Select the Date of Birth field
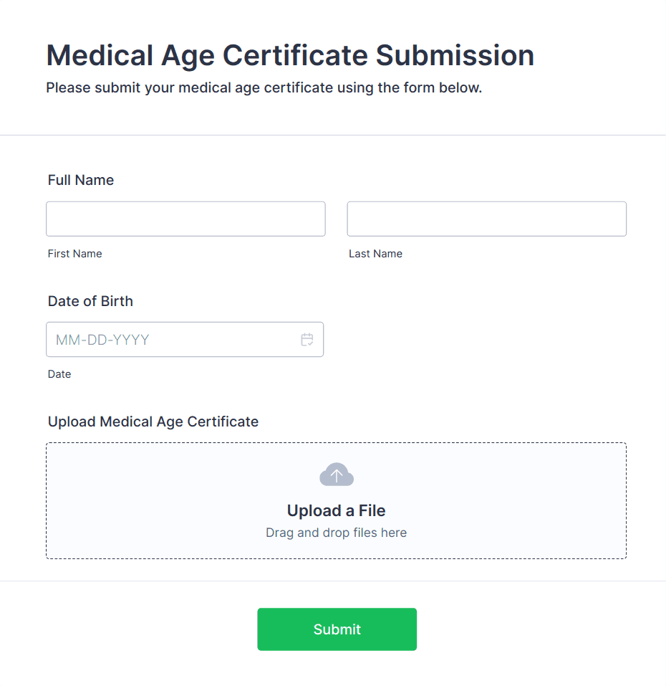 pos(172,340)
